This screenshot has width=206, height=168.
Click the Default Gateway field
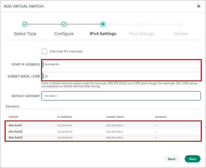(121, 96)
